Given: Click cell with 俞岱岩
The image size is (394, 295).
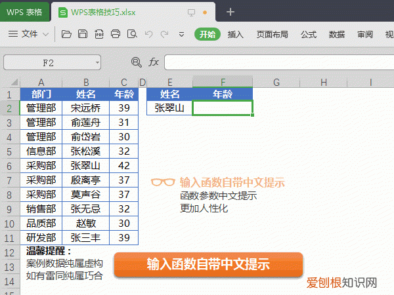Looking at the screenshot, I should click(x=85, y=137).
